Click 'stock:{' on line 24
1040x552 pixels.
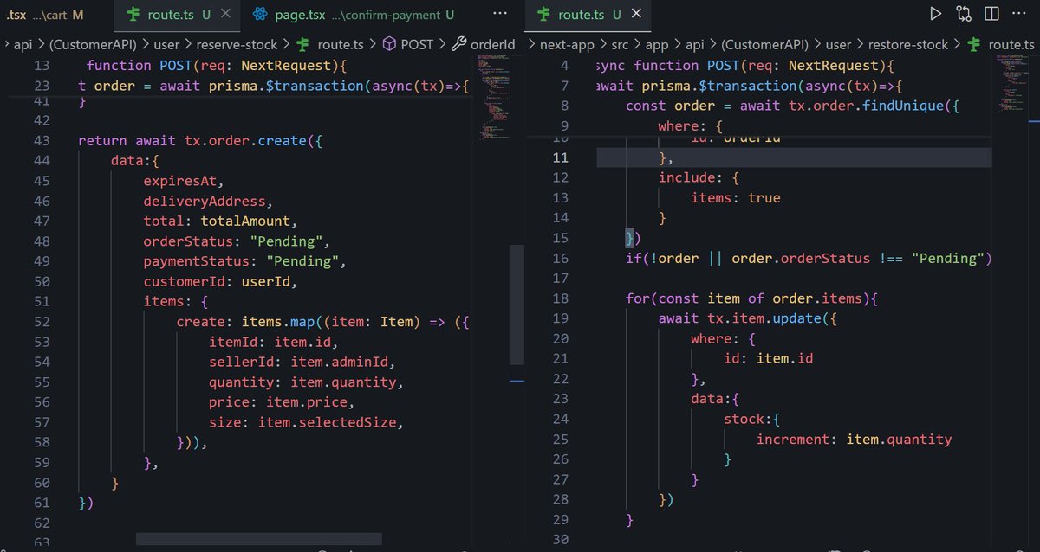pos(752,419)
